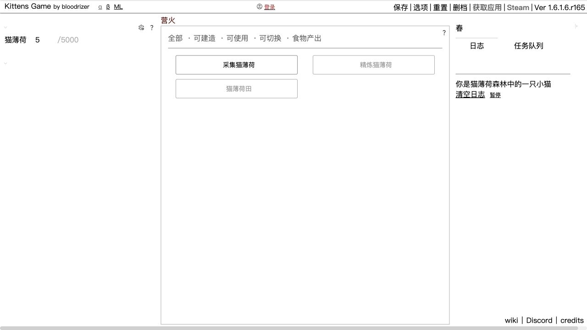Image resolution: width=587 pixels, height=330 pixels.
Task: Click 清空日志 to clear the log
Action: coord(470,94)
